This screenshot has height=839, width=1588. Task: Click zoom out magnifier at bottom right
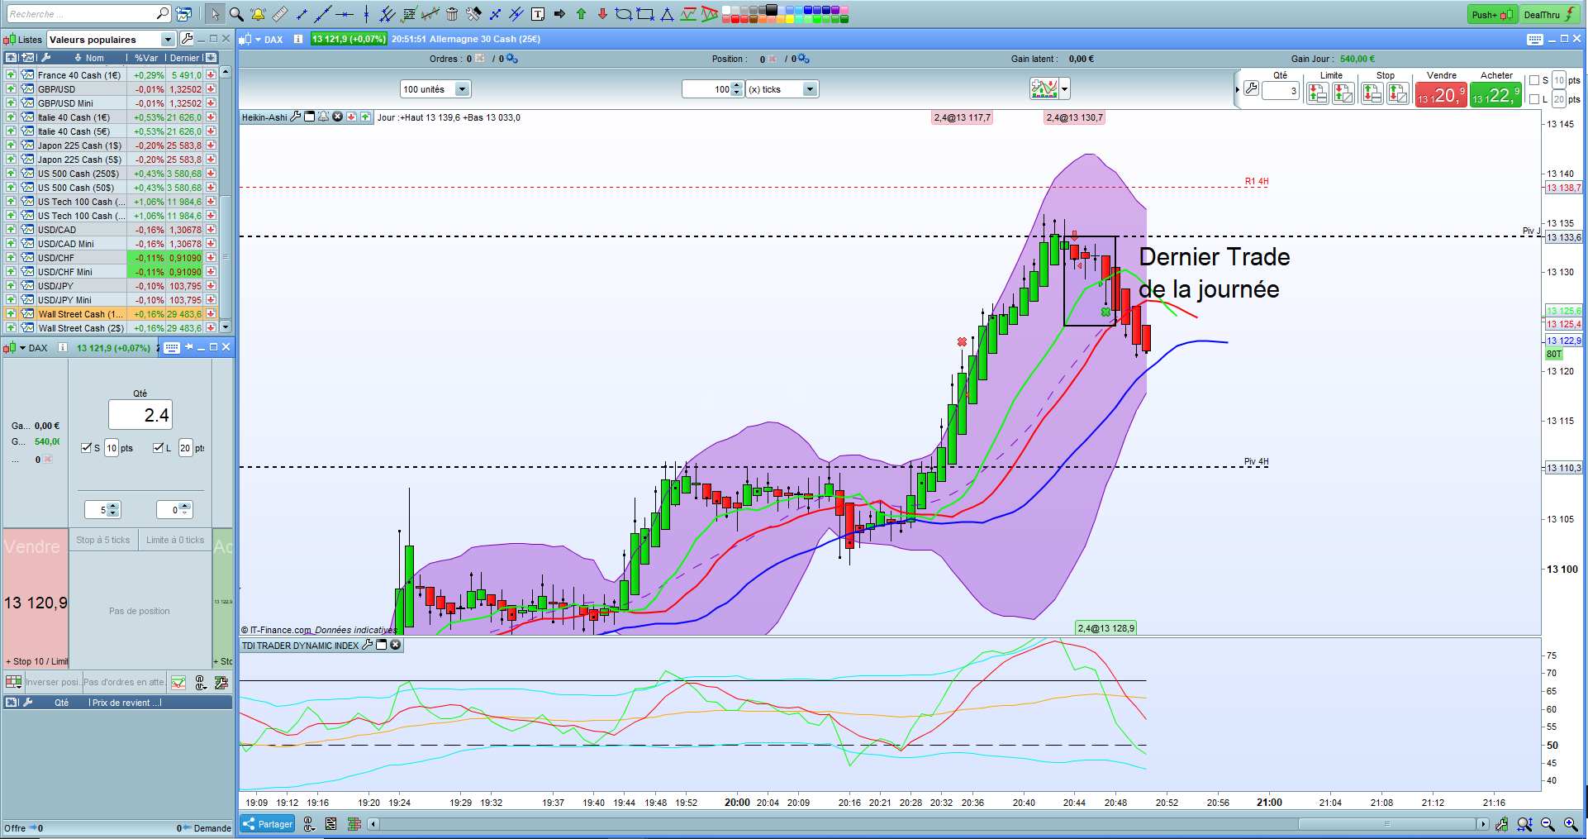point(1548,824)
